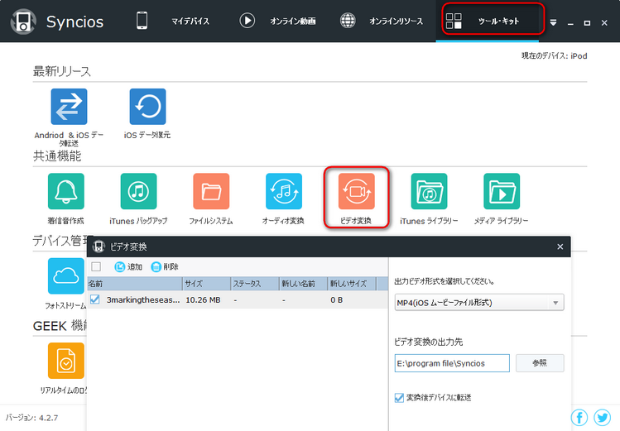Click the 追加 add button

click(x=128, y=267)
